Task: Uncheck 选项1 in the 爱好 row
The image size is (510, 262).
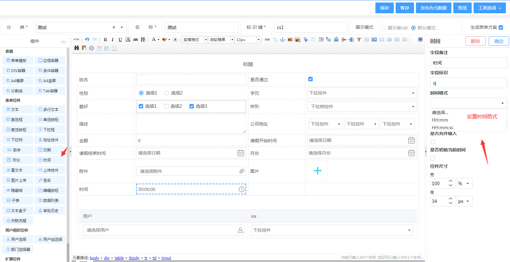Action: [x=141, y=106]
